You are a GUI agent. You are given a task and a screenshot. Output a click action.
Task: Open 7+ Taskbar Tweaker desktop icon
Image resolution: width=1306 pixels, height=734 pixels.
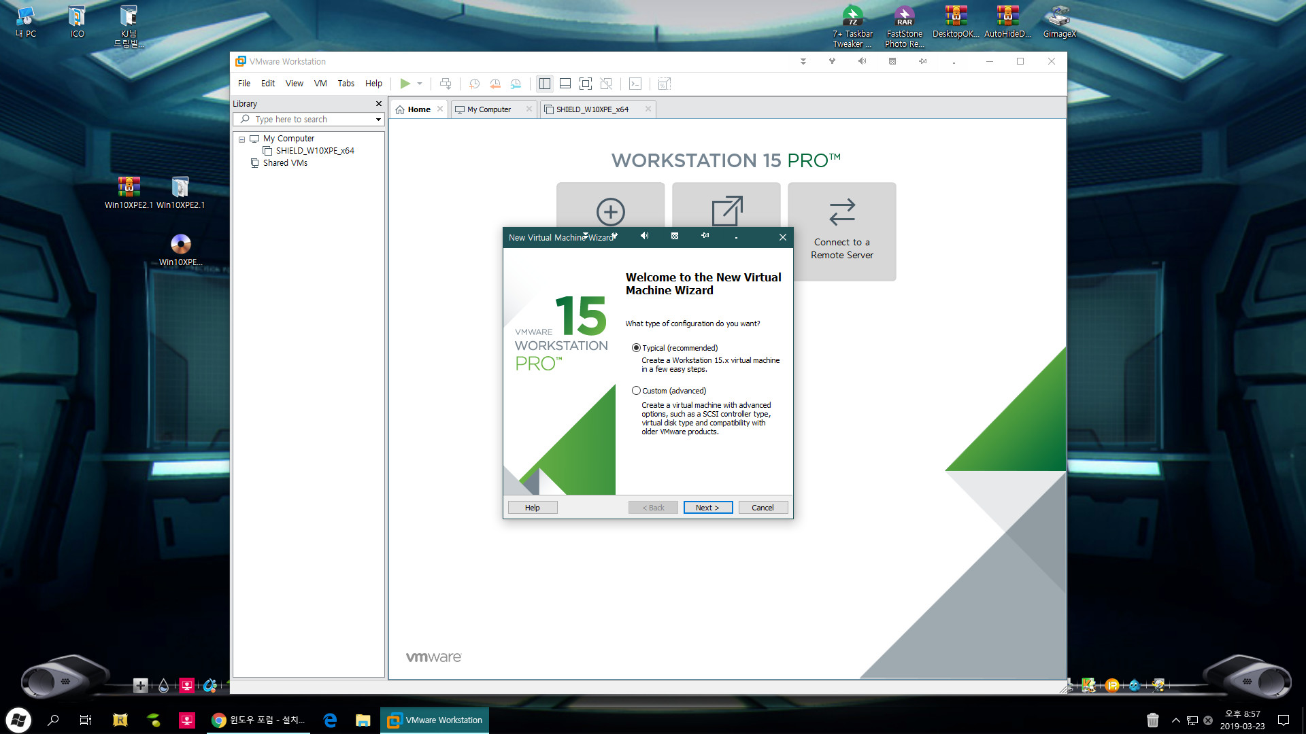[x=852, y=26]
